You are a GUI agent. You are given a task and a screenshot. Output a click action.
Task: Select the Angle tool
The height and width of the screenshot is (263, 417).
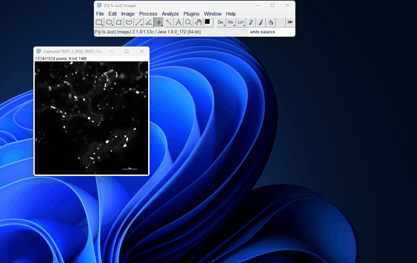click(149, 22)
